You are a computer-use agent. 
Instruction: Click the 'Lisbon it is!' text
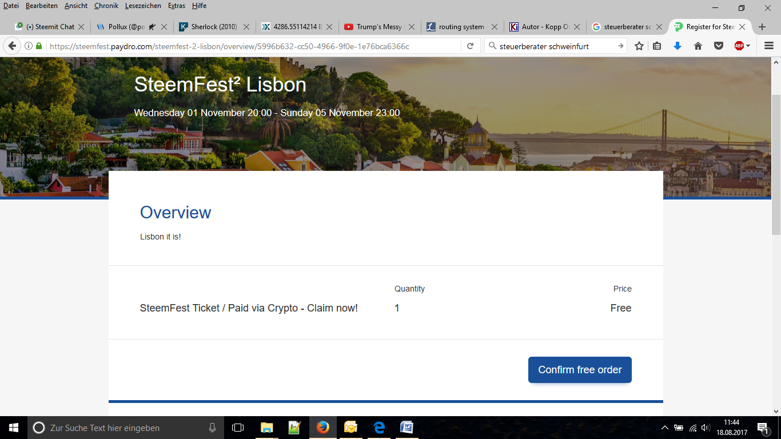(x=161, y=237)
